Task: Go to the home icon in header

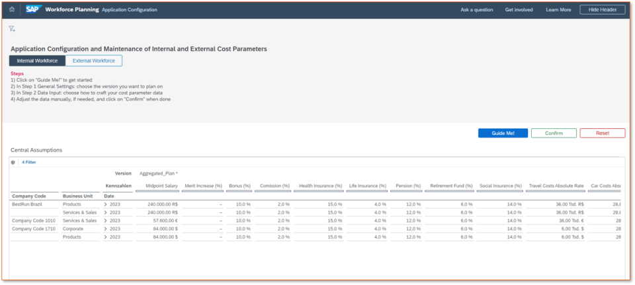Action: [12, 10]
